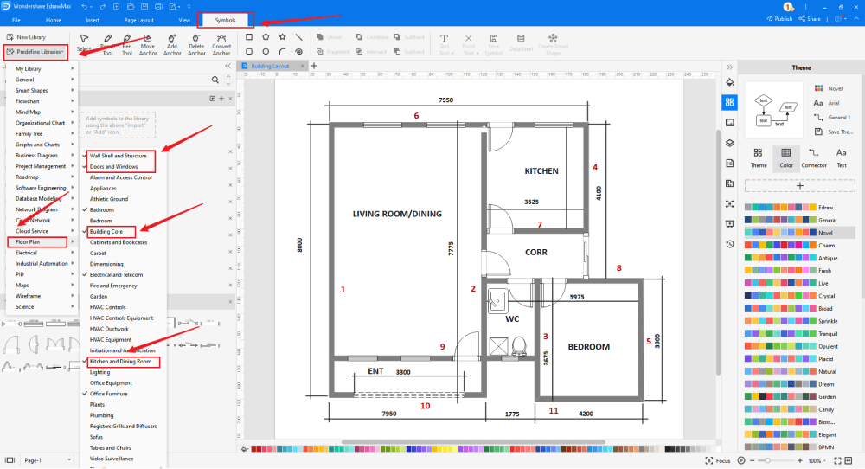This screenshot has height=469, width=865.
Task: Select the Pencil Tool
Action: click(107, 45)
